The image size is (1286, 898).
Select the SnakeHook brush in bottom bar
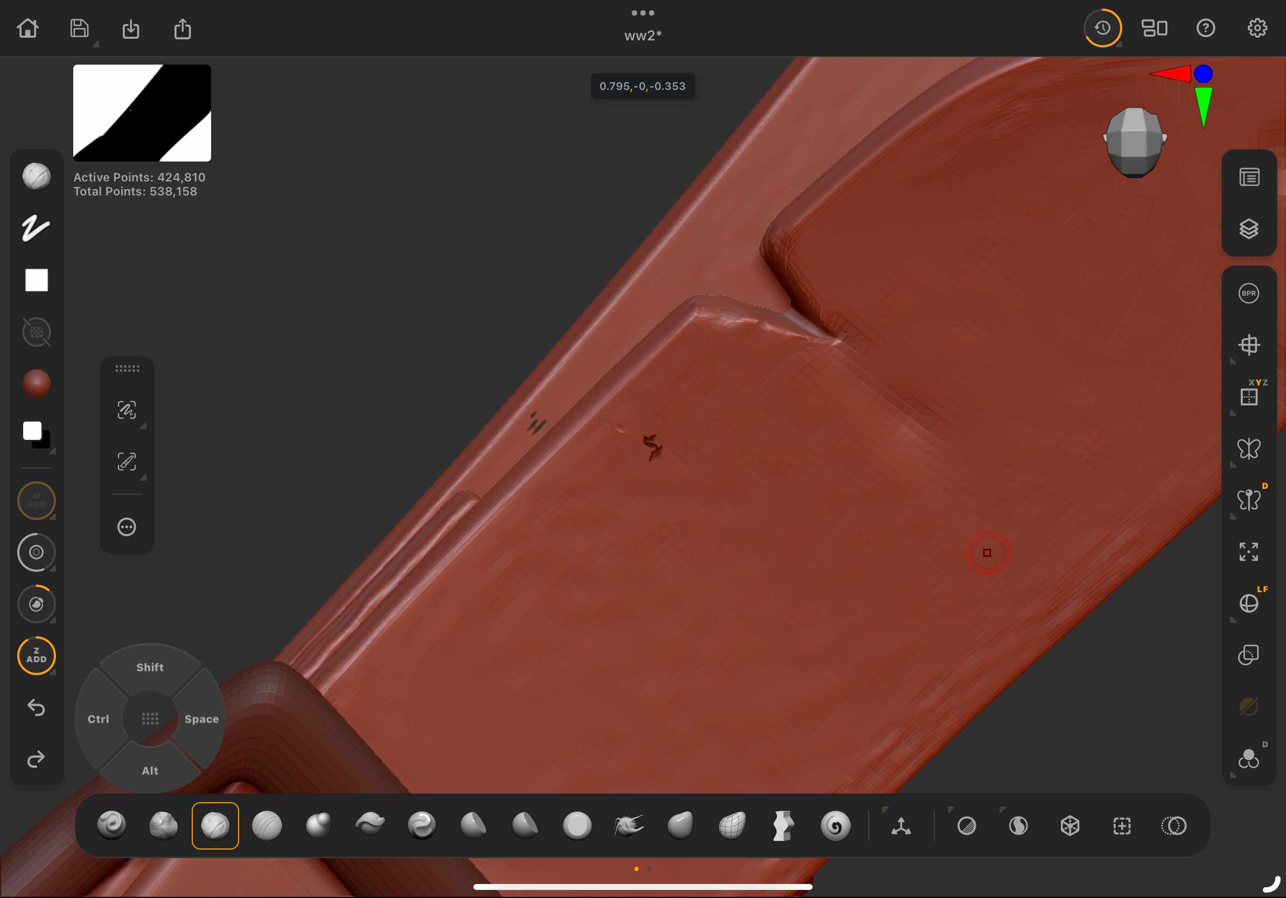pyautogui.click(x=628, y=826)
